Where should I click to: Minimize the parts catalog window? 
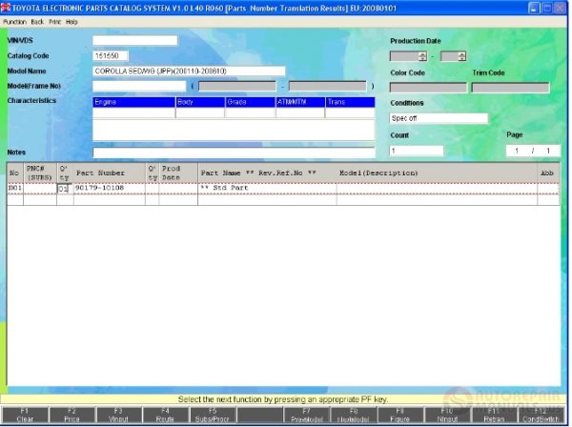click(534, 8)
